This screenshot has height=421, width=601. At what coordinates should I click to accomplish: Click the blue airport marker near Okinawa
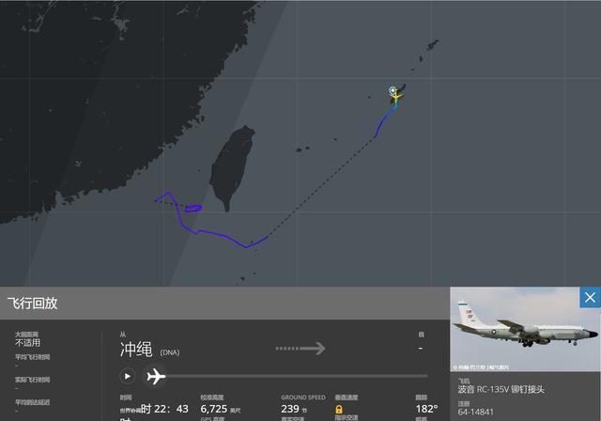coord(393,90)
